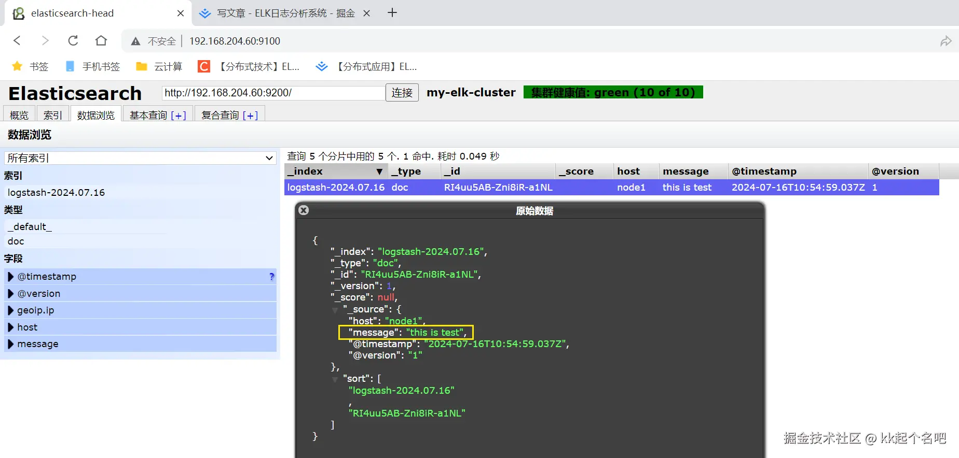The height and width of the screenshot is (458, 959).
Task: Open the 书签 star bookmark
Action: point(30,66)
